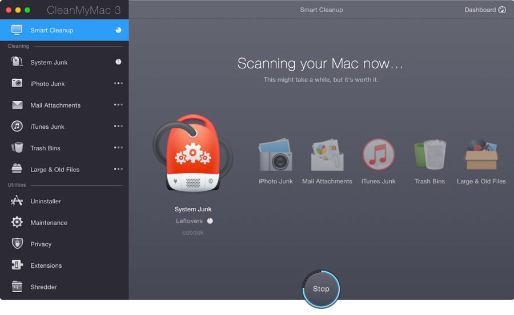Click the Leftovers status text
This screenshot has height=315, width=514.
click(x=189, y=221)
